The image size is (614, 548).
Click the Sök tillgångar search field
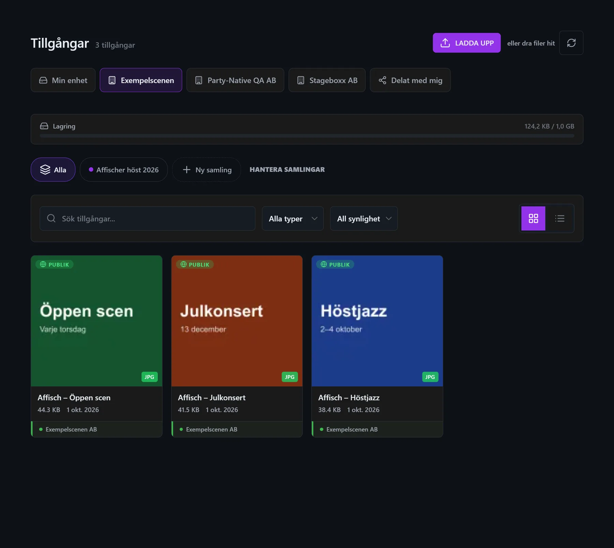[x=147, y=218]
